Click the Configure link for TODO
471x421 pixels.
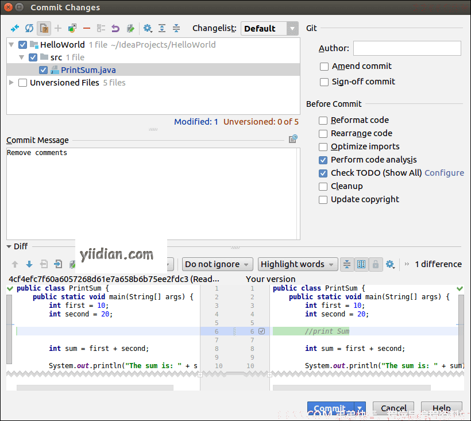[x=444, y=173]
